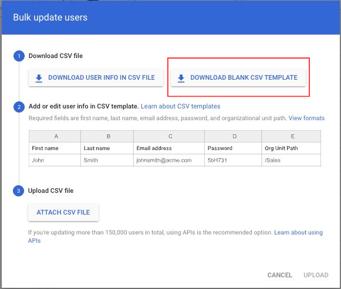Click the UPLOAD button
The height and width of the screenshot is (289, 341).
coord(316,275)
